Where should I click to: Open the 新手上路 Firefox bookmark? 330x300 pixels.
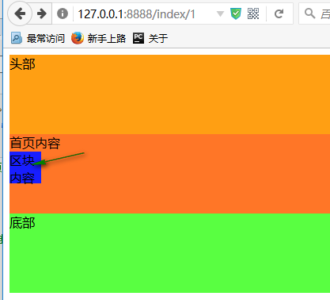(x=99, y=38)
